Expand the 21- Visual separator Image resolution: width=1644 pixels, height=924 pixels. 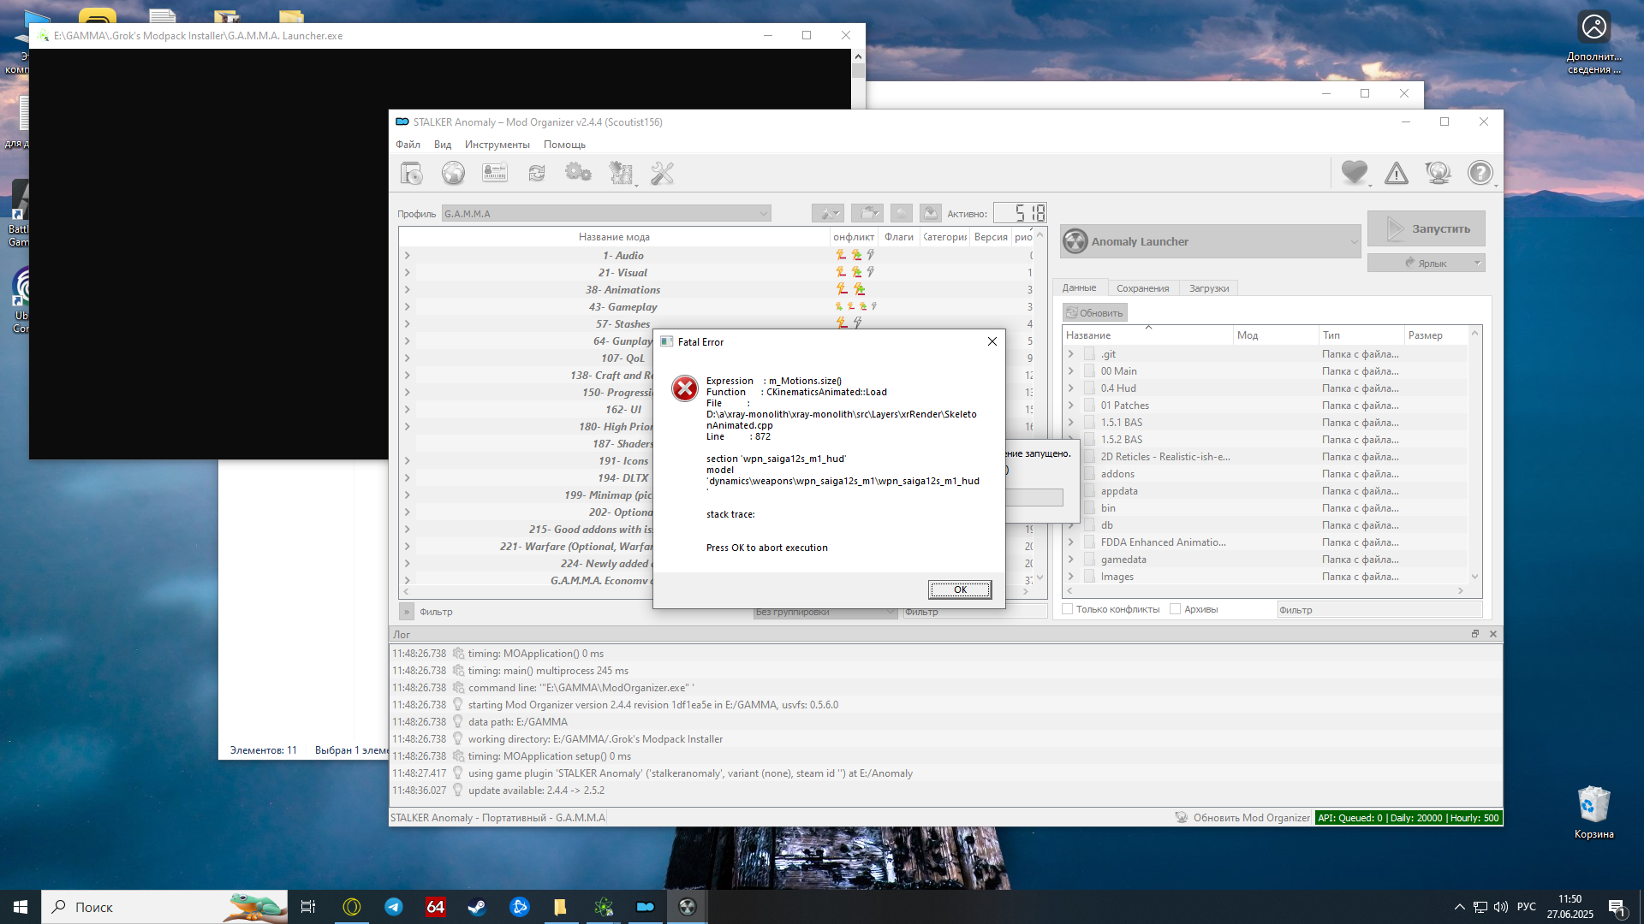pyautogui.click(x=407, y=272)
